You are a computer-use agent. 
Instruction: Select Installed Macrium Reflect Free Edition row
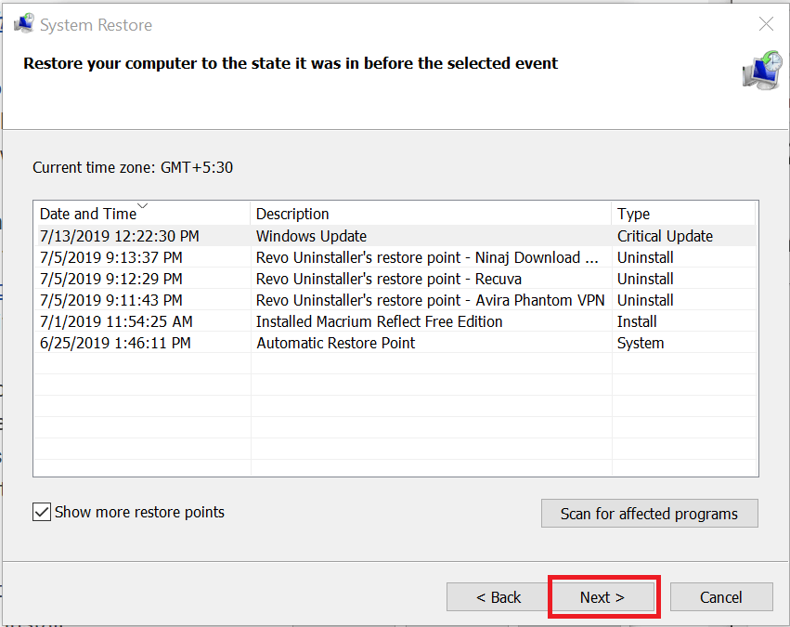[x=395, y=321]
